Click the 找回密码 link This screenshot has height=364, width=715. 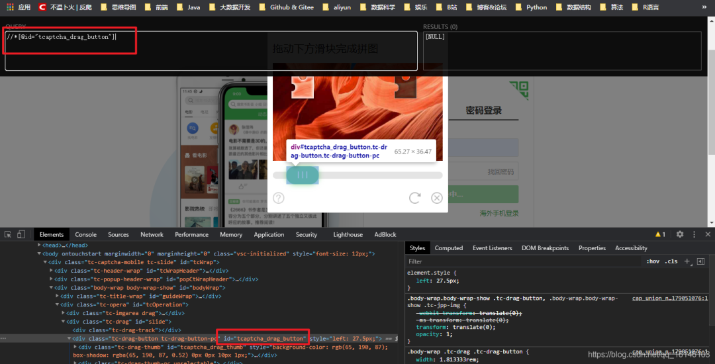tap(501, 172)
